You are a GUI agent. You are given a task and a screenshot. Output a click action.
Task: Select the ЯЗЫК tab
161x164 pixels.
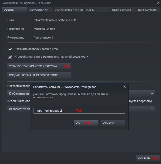[x=90, y=10]
